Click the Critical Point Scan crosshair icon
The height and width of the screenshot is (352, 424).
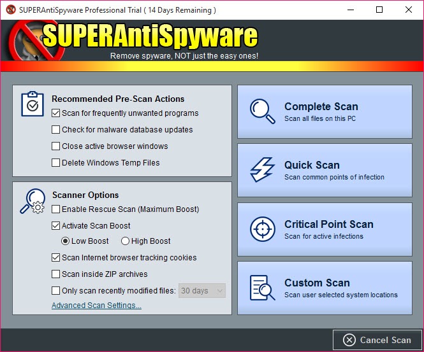(x=262, y=229)
